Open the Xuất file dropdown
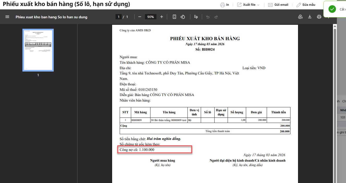This screenshot has height=183, width=346. point(248,5)
